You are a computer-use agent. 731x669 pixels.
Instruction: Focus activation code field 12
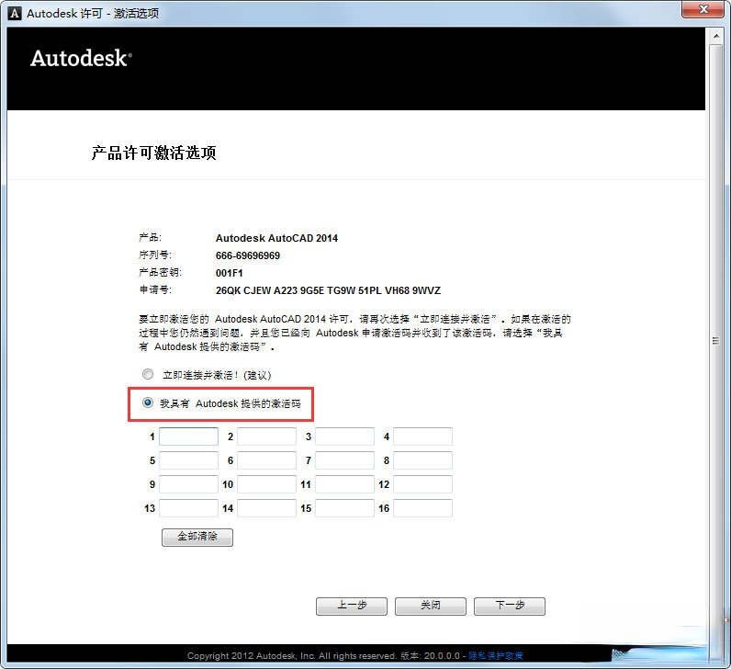coord(422,484)
